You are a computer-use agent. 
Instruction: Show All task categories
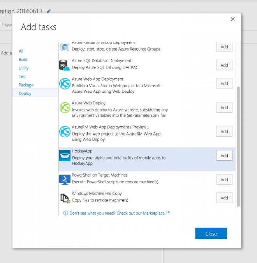[21, 51]
